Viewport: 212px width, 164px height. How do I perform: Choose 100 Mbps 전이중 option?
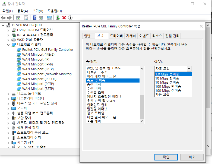[x=173, y=90]
